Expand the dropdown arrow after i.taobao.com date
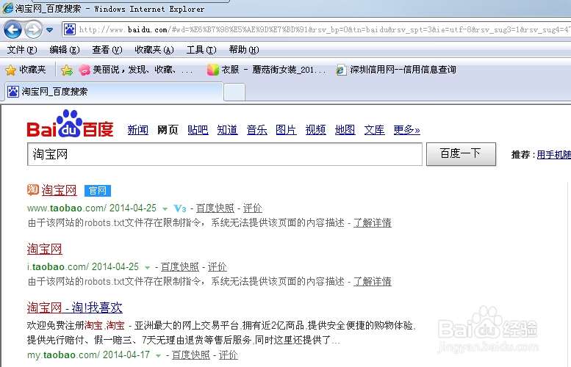Image resolution: width=571 pixels, height=367 pixels. click(x=147, y=268)
